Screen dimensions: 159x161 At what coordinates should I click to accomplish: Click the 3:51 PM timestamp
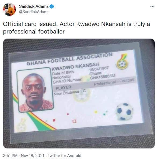pos(10,156)
